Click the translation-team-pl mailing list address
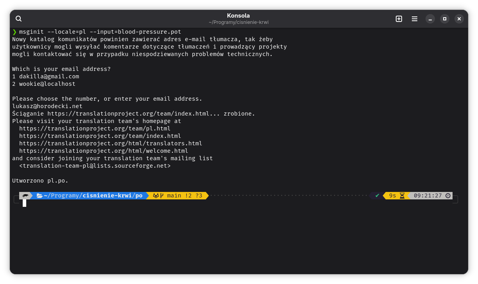 coord(95,166)
